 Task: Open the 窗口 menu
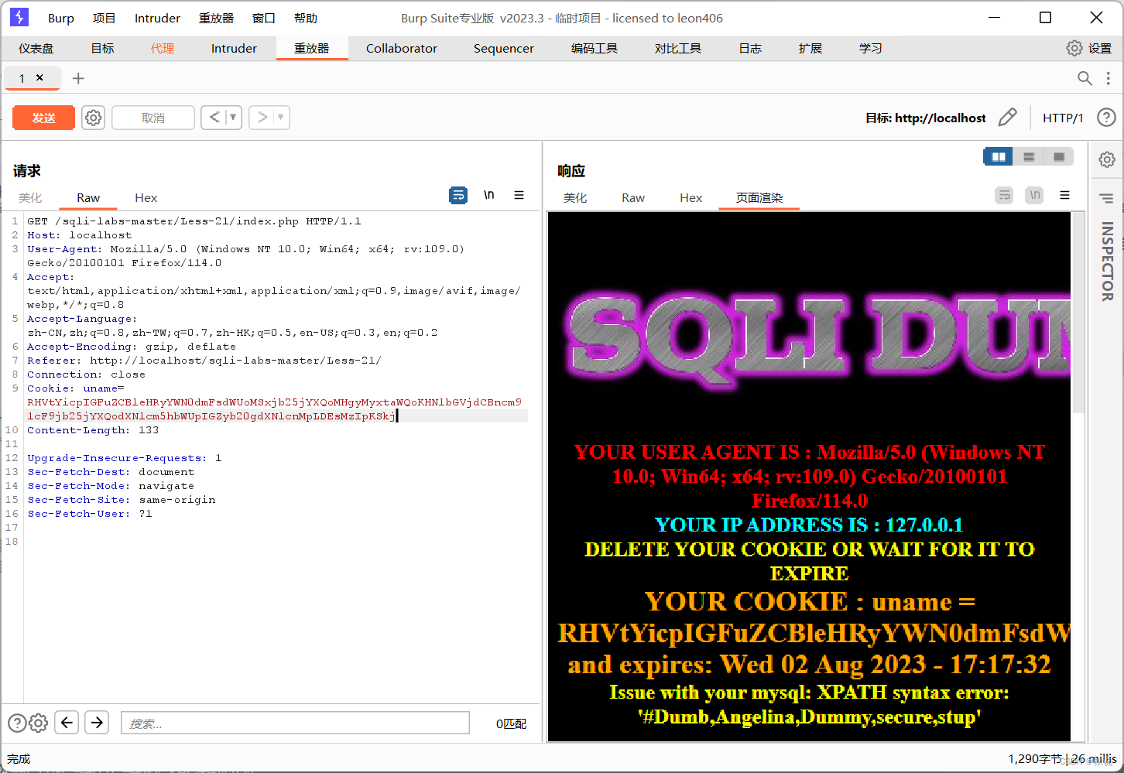(x=264, y=18)
